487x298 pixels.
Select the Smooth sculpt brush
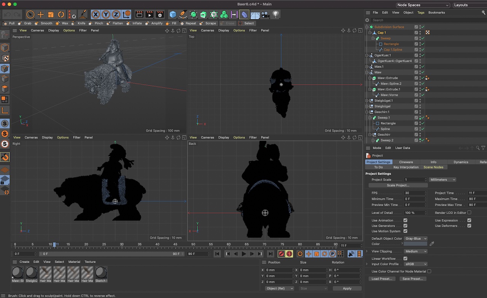tap(43, 23)
